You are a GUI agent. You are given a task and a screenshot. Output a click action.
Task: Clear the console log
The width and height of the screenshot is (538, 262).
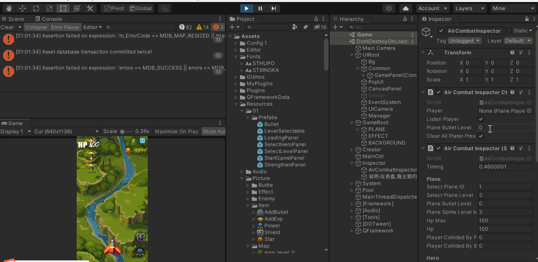point(7,27)
